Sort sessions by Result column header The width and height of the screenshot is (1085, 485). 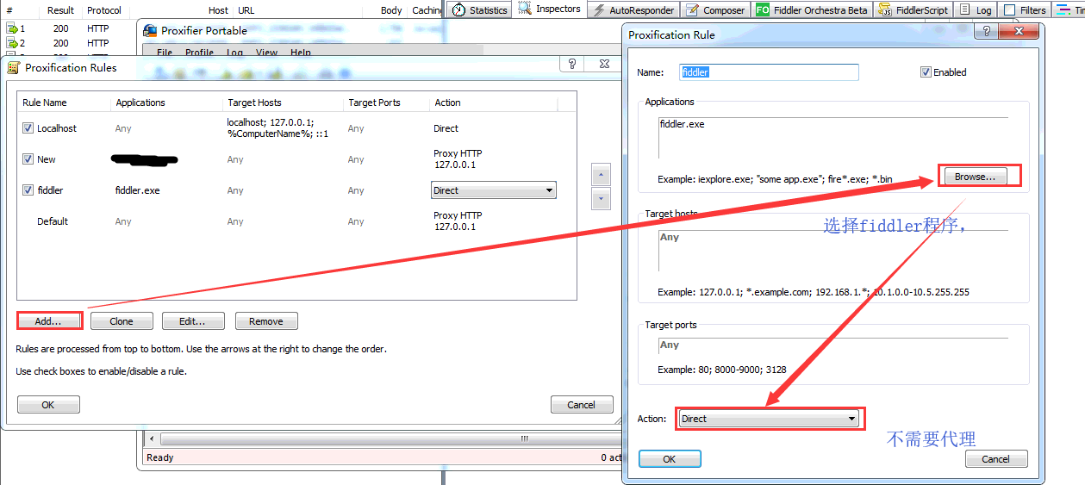pos(60,10)
